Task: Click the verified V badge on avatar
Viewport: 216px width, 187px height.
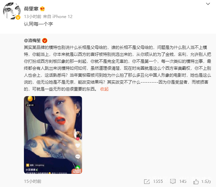Action: [x=18, y=17]
